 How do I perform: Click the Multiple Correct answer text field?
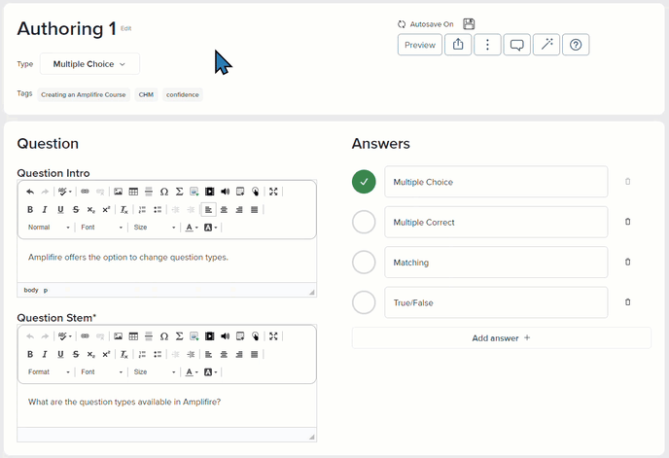496,222
